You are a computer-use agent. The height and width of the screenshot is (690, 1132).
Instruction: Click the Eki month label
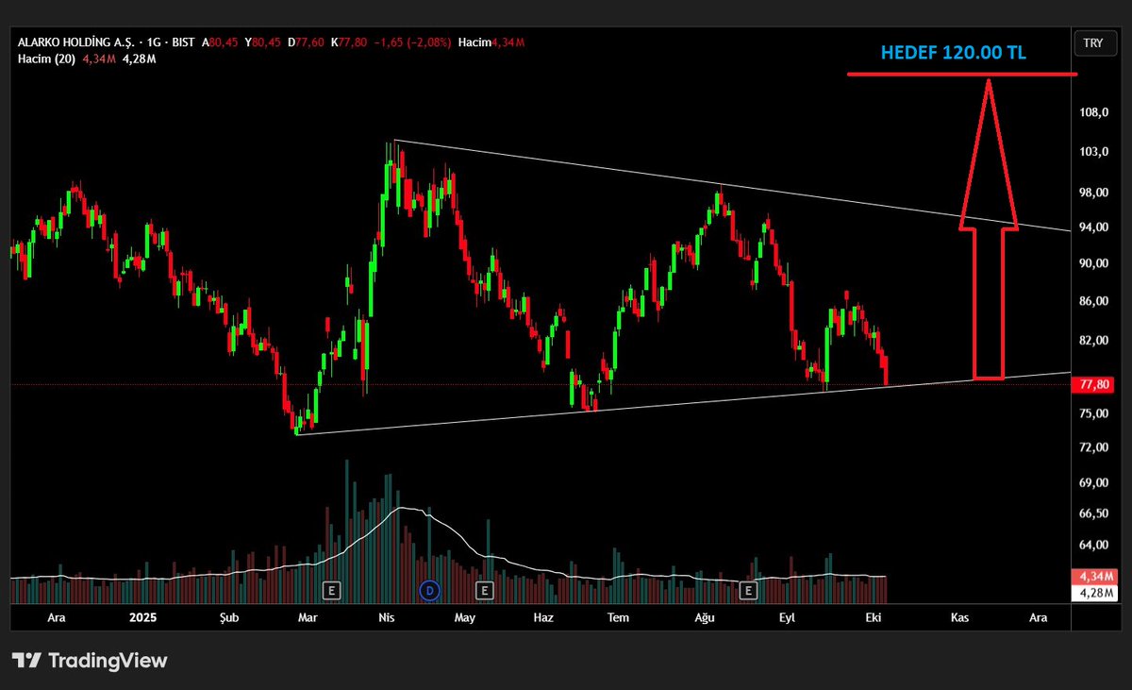tap(875, 617)
